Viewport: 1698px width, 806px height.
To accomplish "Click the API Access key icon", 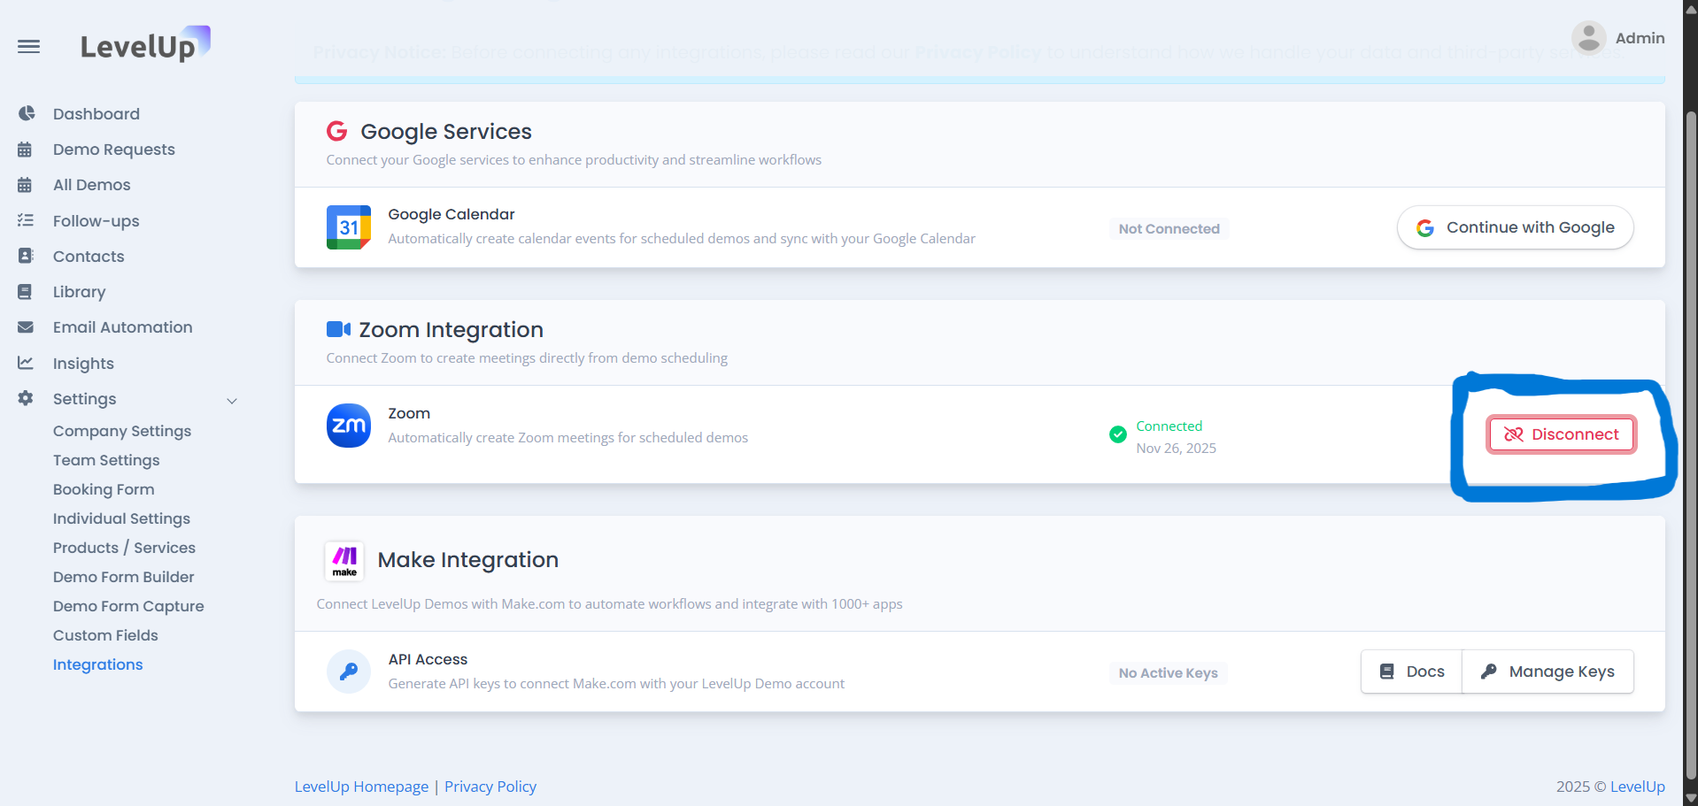I will (348, 672).
